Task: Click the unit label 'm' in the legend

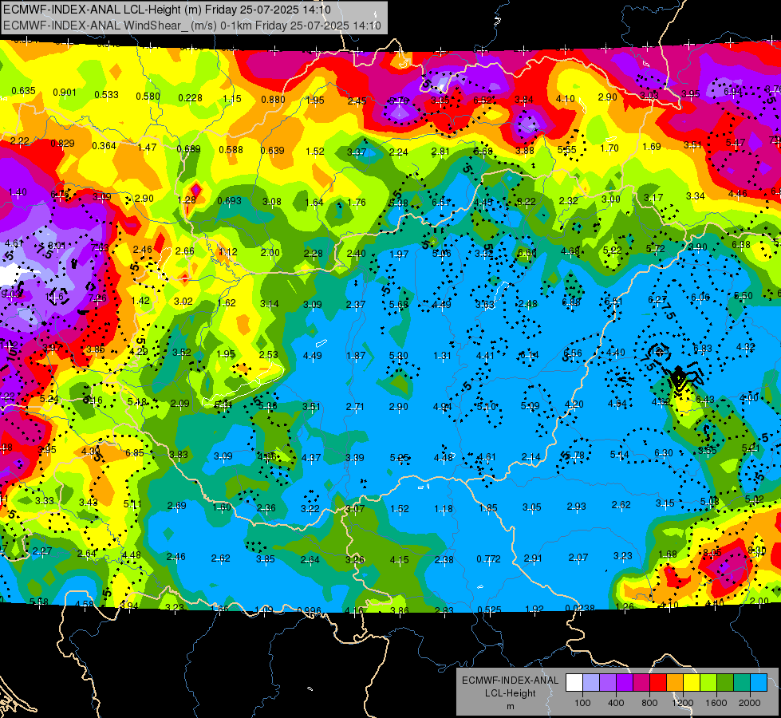Action: click(x=511, y=707)
